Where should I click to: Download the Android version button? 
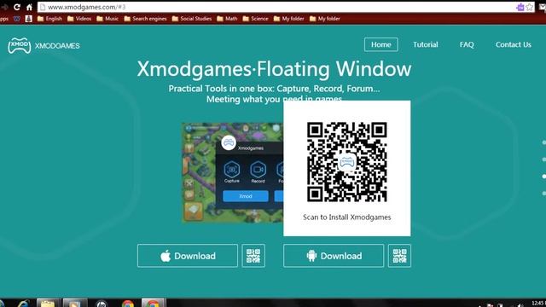click(x=334, y=256)
